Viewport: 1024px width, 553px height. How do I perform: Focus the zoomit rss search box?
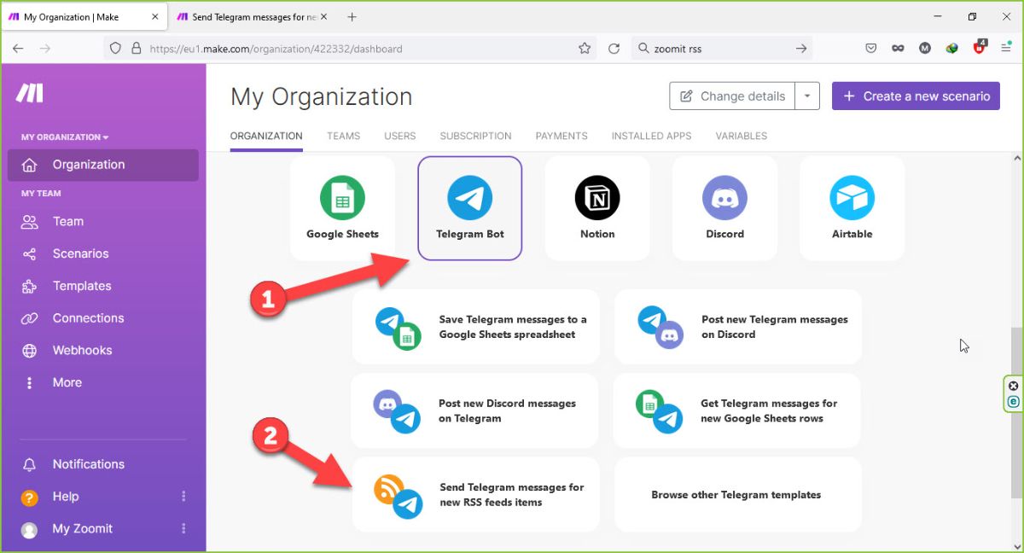pos(721,49)
